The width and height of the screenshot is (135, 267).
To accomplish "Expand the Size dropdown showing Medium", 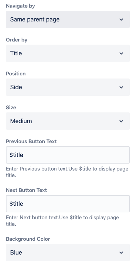I will [x=68, y=121].
